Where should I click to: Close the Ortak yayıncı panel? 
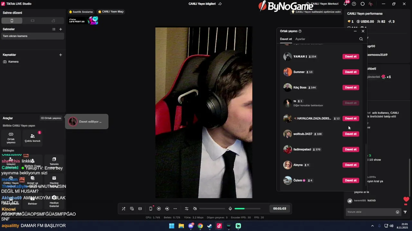363,31
